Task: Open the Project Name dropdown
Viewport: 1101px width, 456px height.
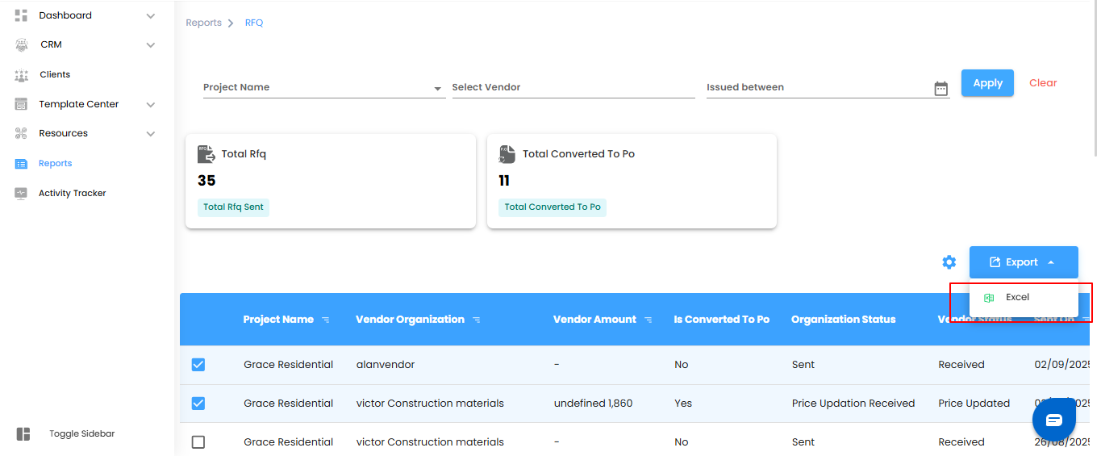Action: (437, 88)
